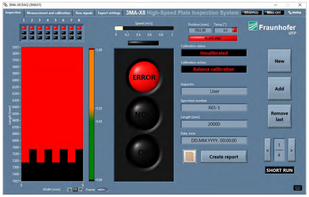Minimize the 3MA-X8 DAQ window

click(x=276, y=5)
